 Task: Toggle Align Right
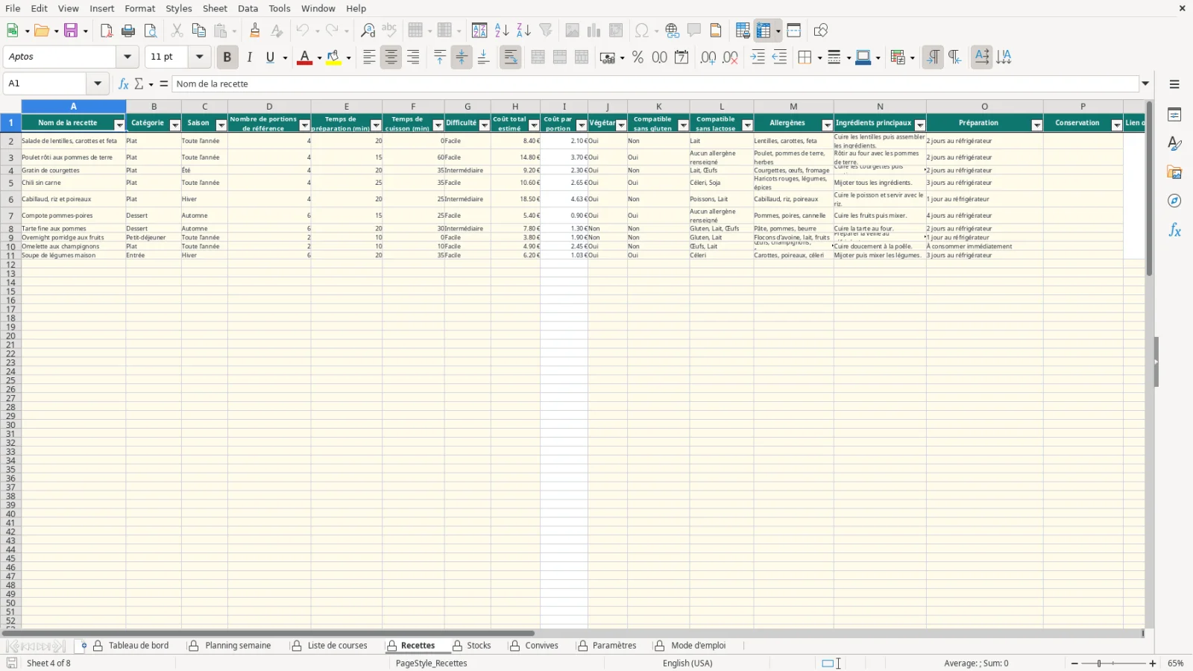click(x=413, y=57)
